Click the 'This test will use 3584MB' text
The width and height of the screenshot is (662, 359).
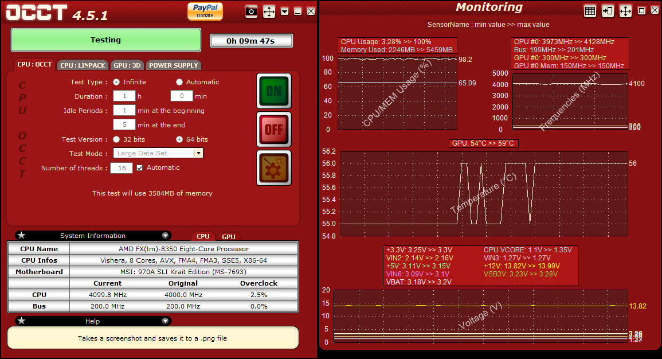tap(152, 193)
